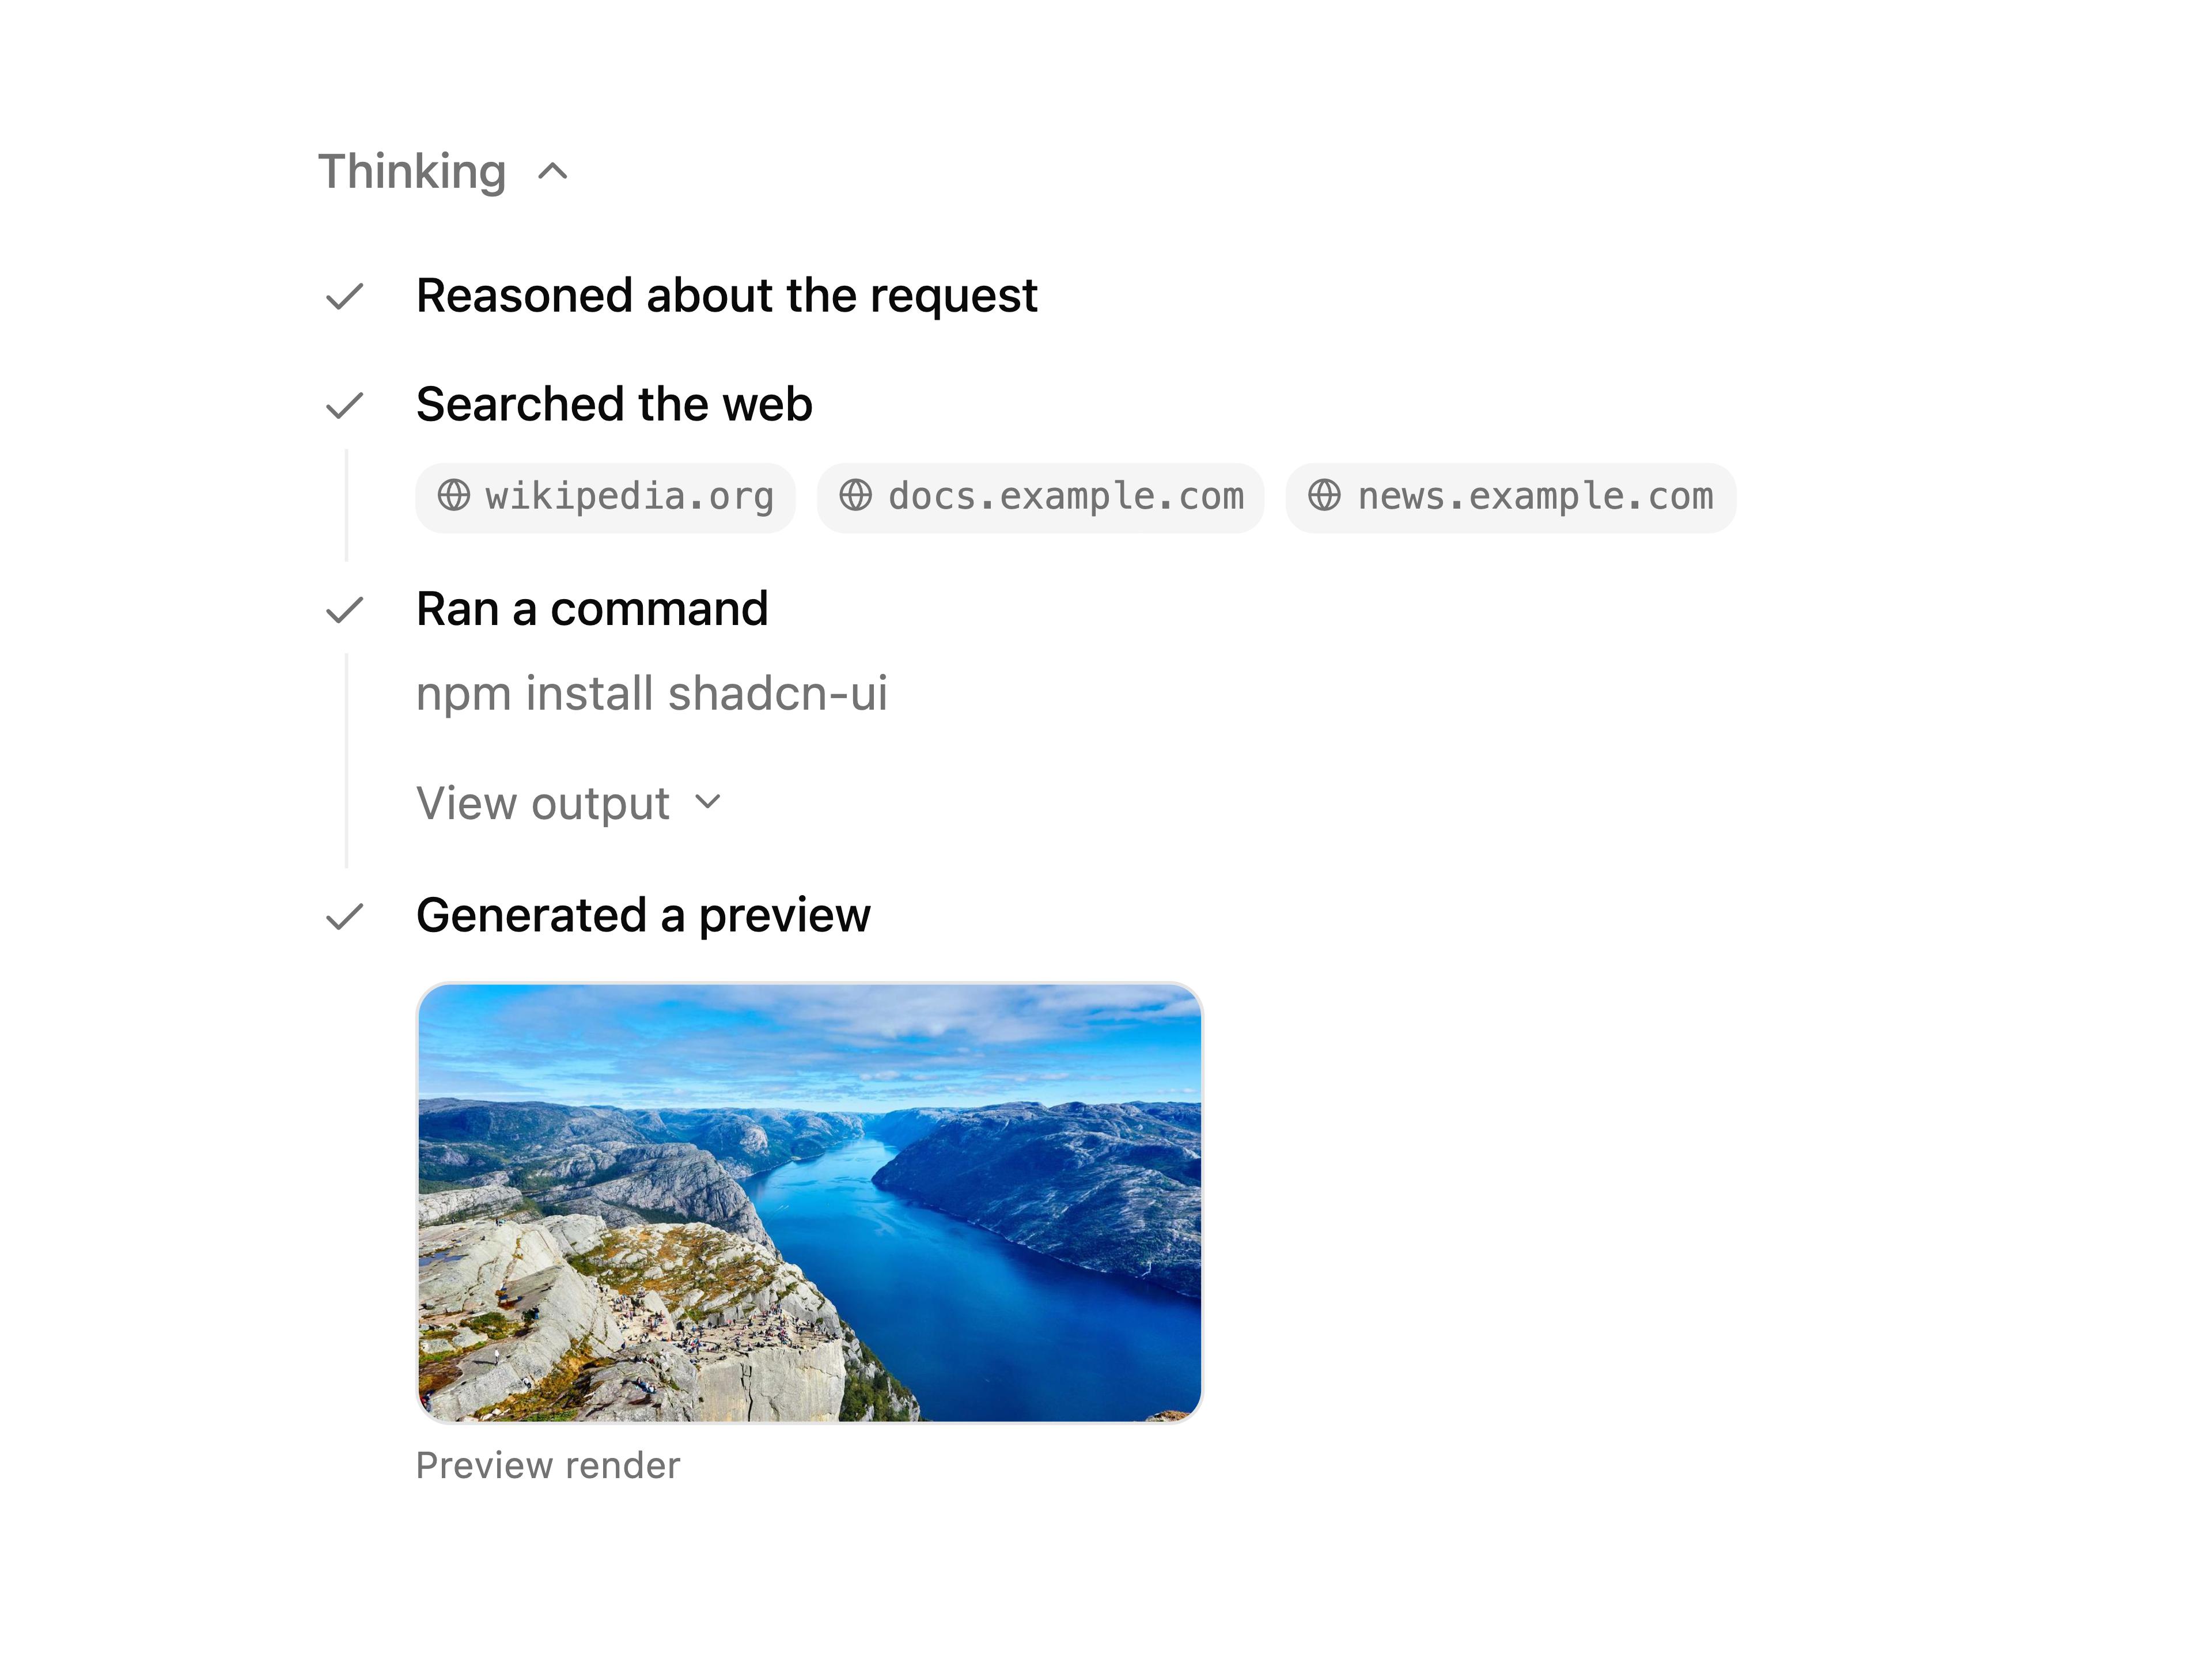Select the Reasoned about the request step
This screenshot has height=1659, width=2212.
[x=727, y=296]
